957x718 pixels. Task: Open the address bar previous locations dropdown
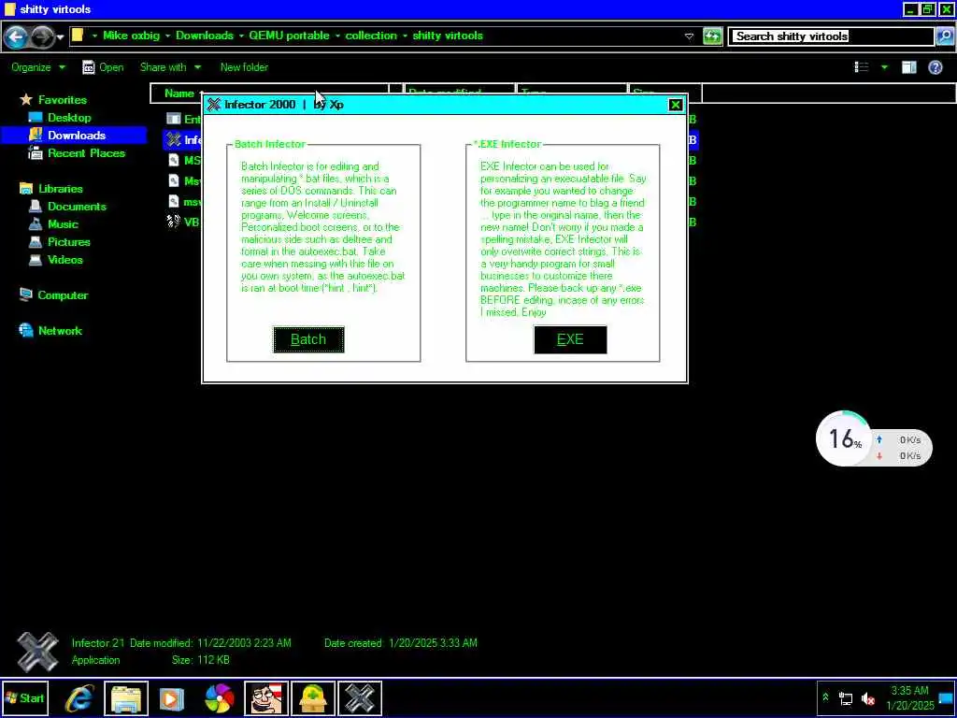coord(689,36)
